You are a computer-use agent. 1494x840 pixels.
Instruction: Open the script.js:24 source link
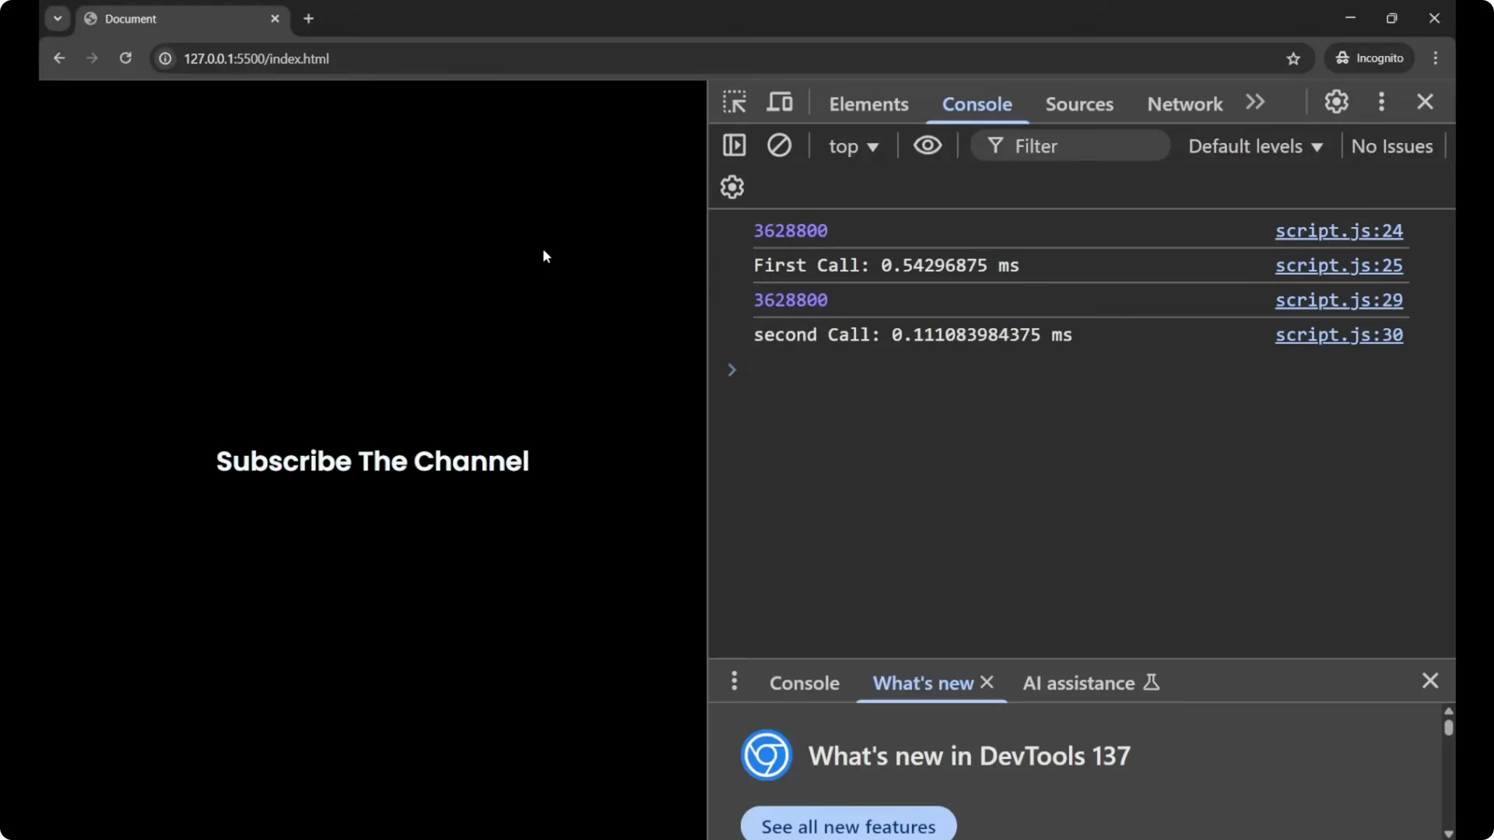tap(1338, 231)
